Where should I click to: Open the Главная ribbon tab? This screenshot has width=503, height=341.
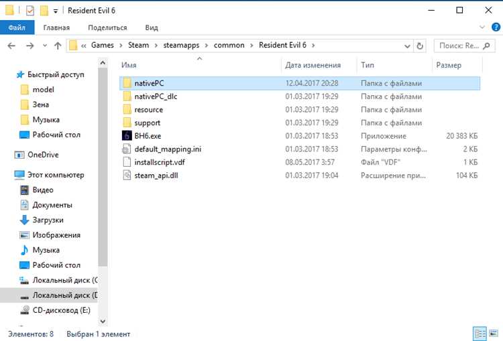56,27
